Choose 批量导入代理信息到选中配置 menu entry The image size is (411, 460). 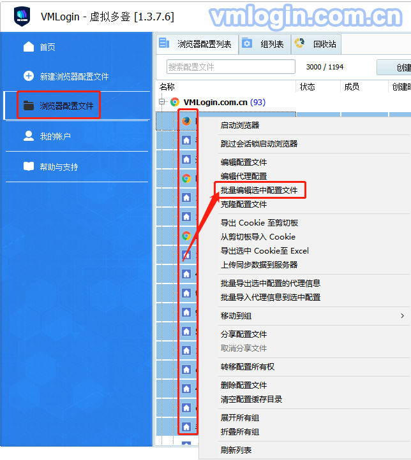click(271, 298)
